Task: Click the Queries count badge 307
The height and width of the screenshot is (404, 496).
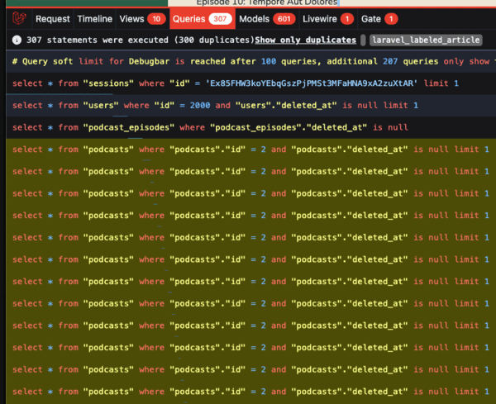Action: click(220, 19)
